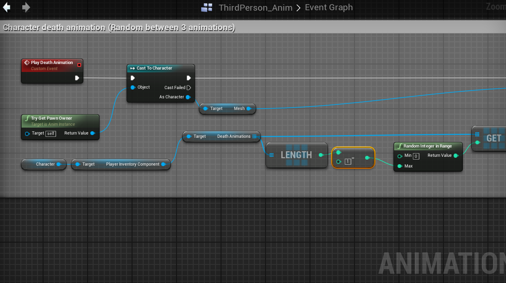Image resolution: width=506 pixels, height=283 pixels.
Task: Select the Character death animation comment header
Action: point(119,27)
